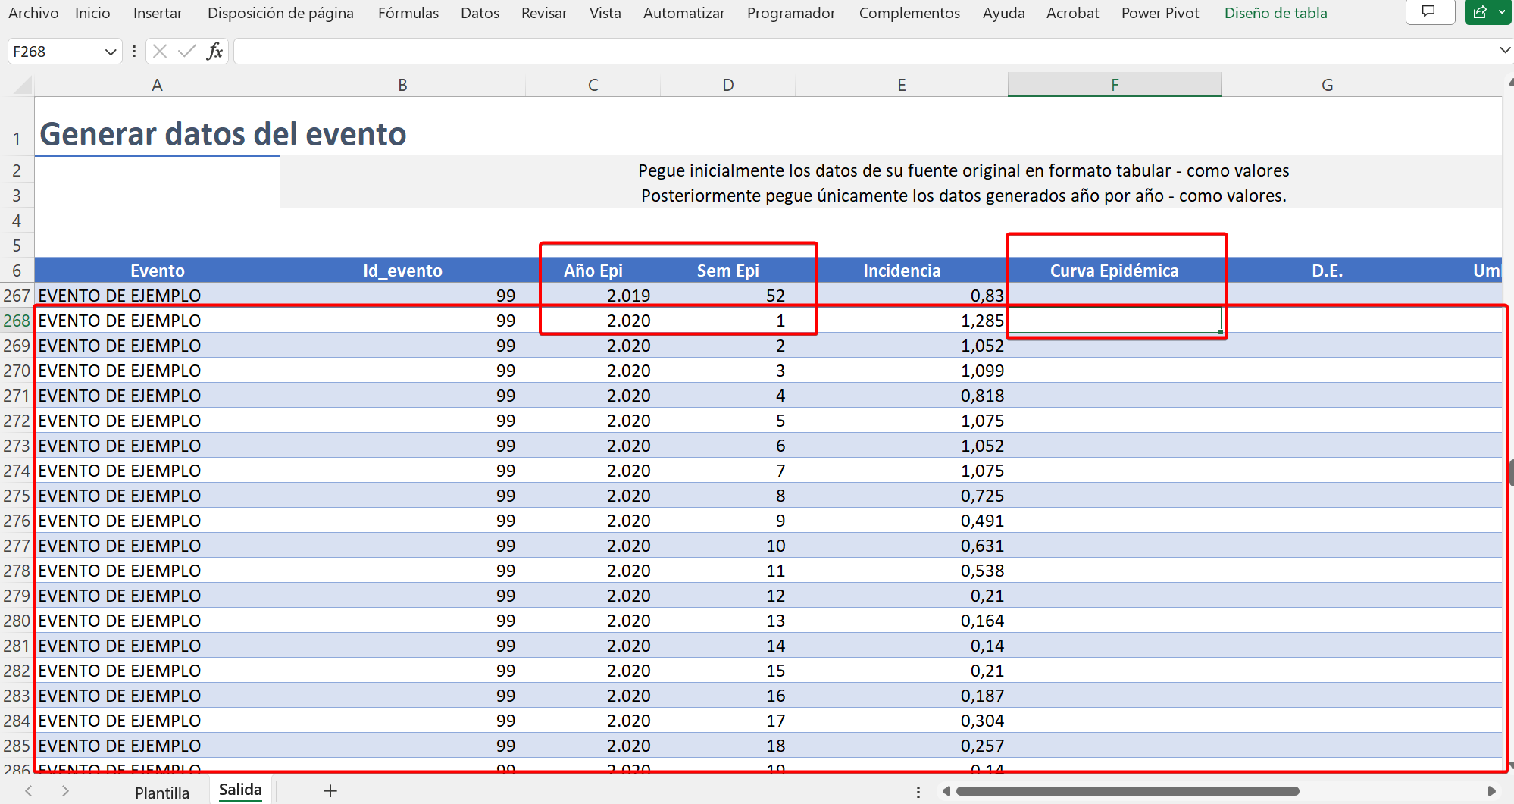1514x804 pixels.
Task: Select row header 268
Action: 17,321
